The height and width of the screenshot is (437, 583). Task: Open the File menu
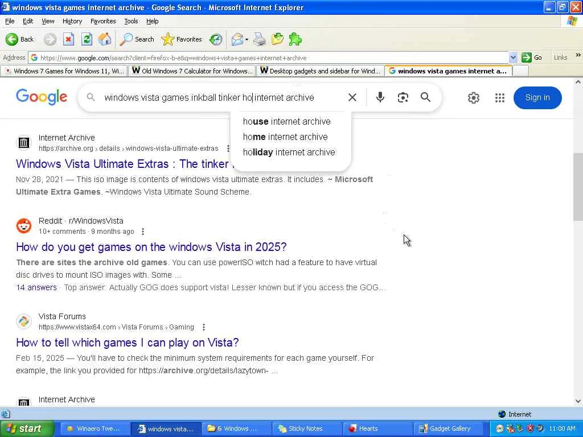(10, 21)
